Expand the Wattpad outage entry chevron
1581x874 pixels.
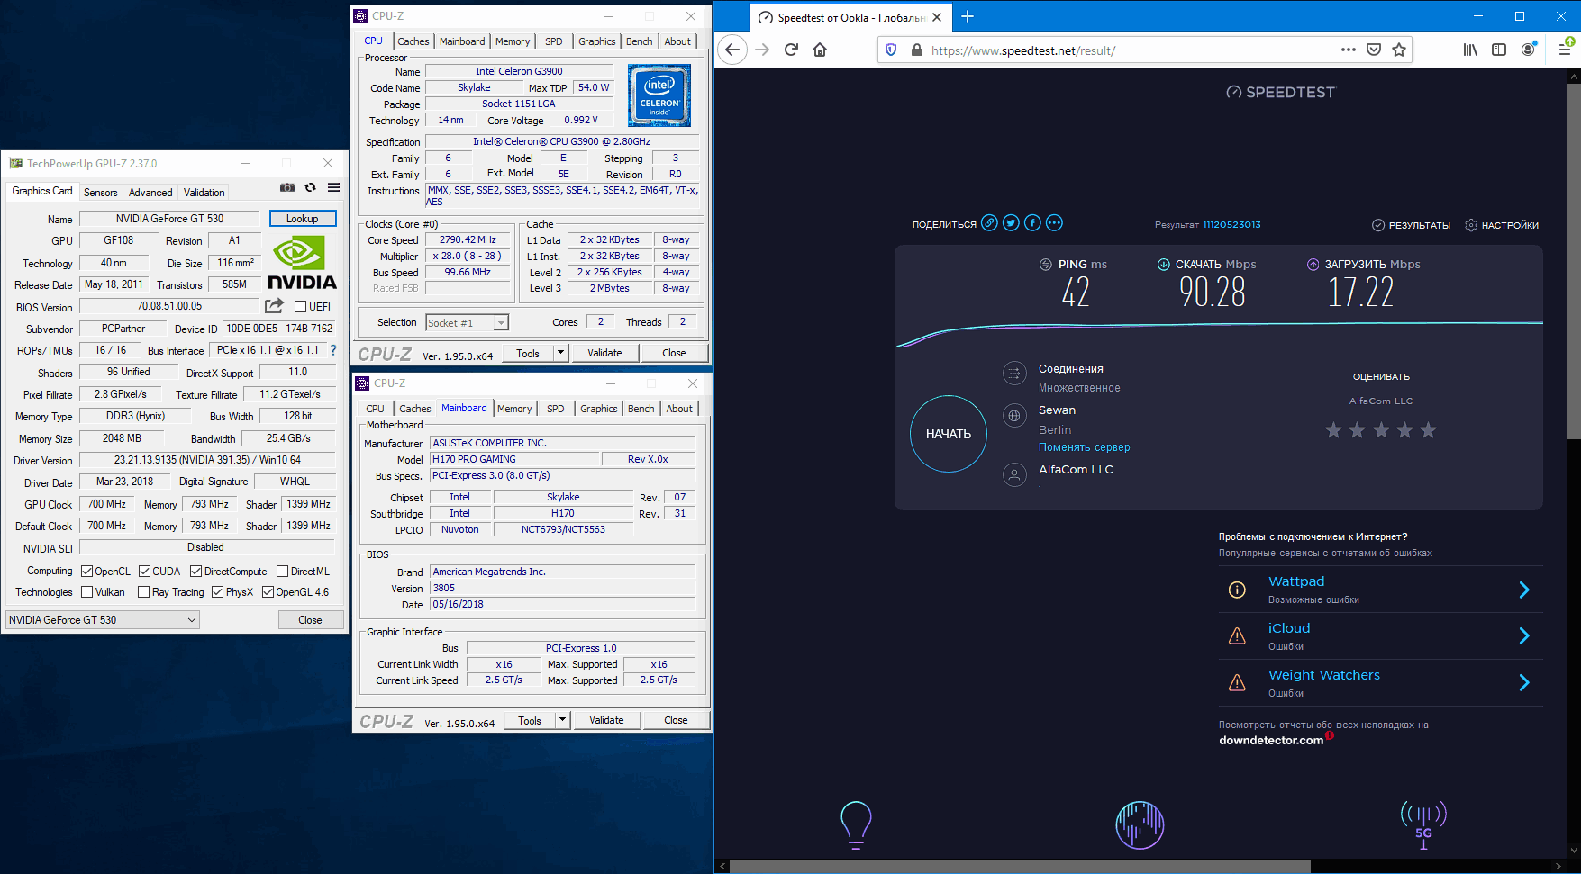pyautogui.click(x=1524, y=590)
